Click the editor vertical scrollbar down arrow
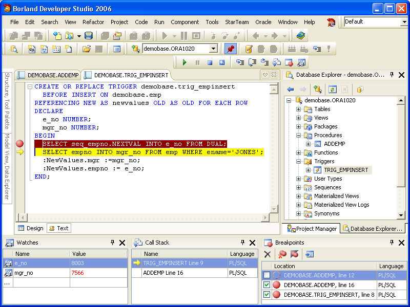This screenshot has width=410, height=307. [274, 209]
